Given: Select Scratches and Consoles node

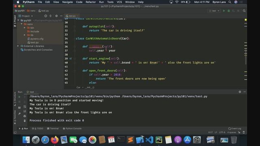Looking at the screenshot, I should click(37, 49).
